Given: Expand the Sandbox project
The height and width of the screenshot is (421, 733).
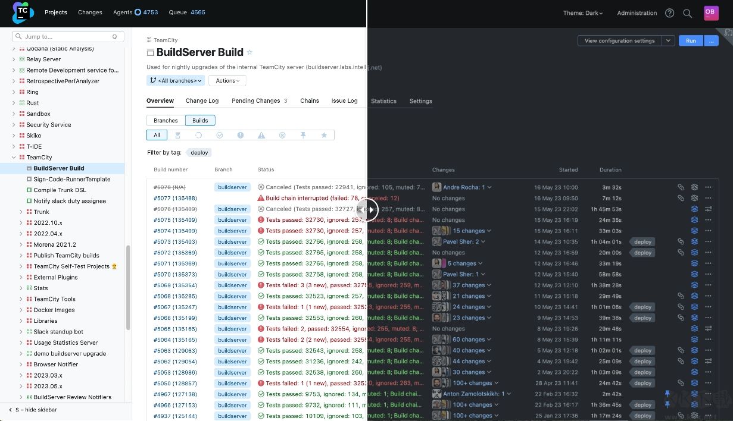Looking at the screenshot, I should [14, 114].
